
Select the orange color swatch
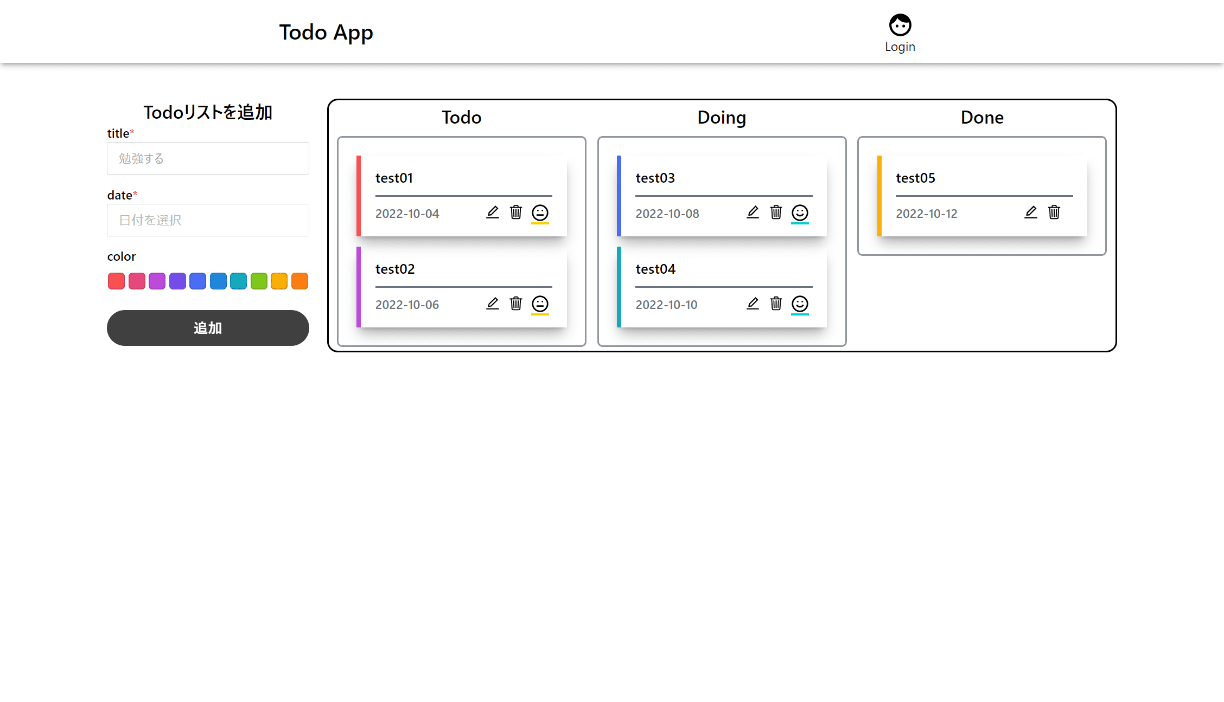pos(300,281)
